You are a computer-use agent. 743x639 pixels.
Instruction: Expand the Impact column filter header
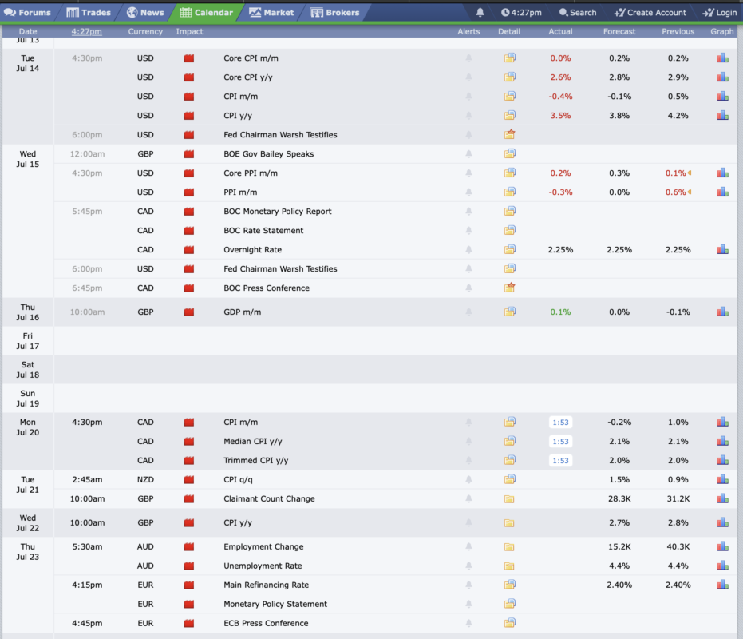(190, 31)
